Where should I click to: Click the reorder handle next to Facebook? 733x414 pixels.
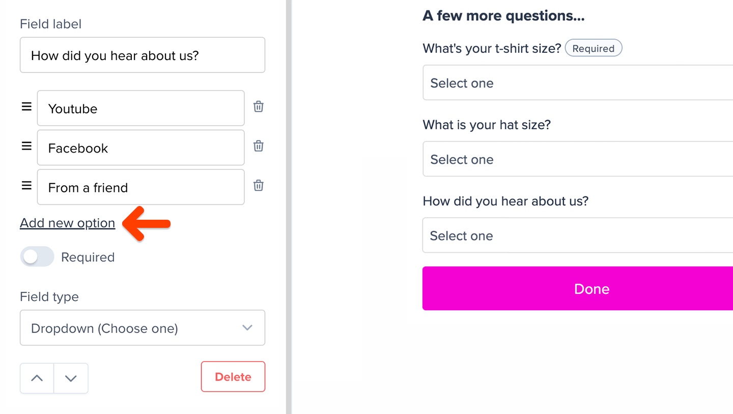click(x=26, y=146)
